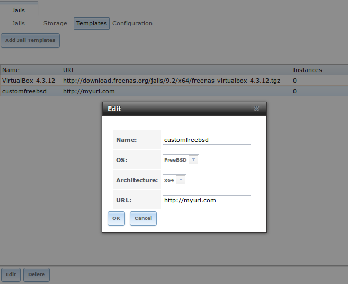Confirm edit with OK button
Image resolution: width=348 pixels, height=284 pixels.
click(x=116, y=218)
